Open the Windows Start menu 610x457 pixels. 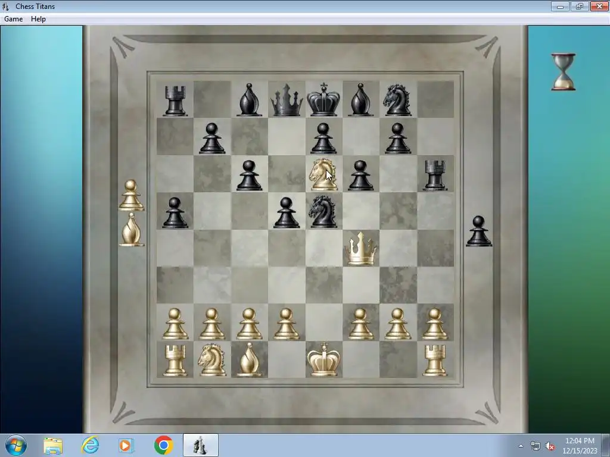tap(16, 445)
